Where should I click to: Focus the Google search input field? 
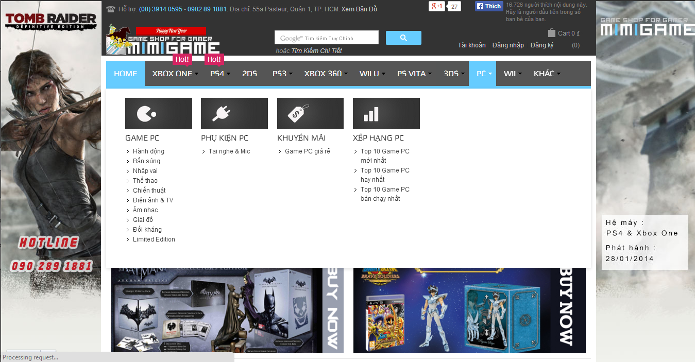point(327,38)
